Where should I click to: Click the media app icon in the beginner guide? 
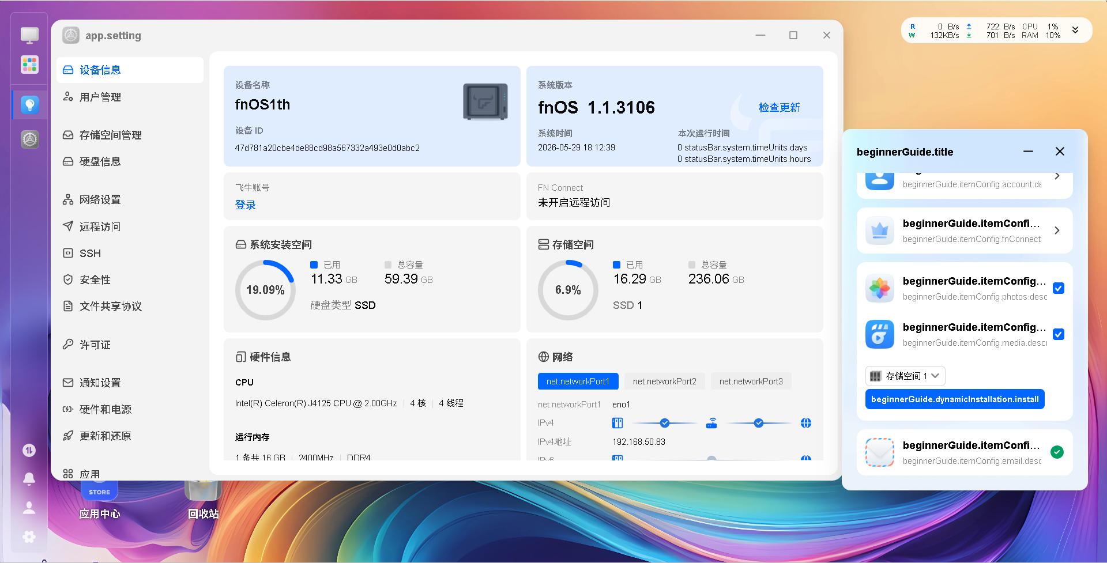880,334
